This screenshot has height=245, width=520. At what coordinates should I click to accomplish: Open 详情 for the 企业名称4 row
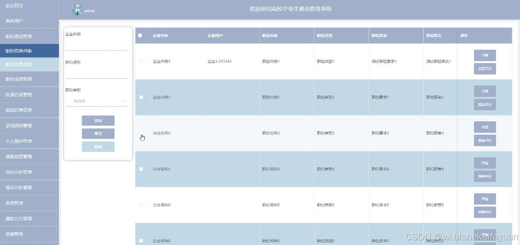[x=485, y=163]
